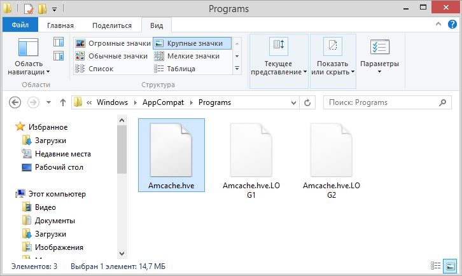This screenshot has width=462, height=276.
Task: Open Параметры folder options
Action: pyautogui.click(x=379, y=57)
